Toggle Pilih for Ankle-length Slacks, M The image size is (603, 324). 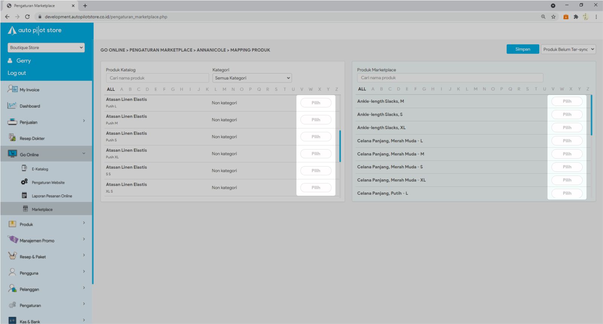tap(567, 101)
